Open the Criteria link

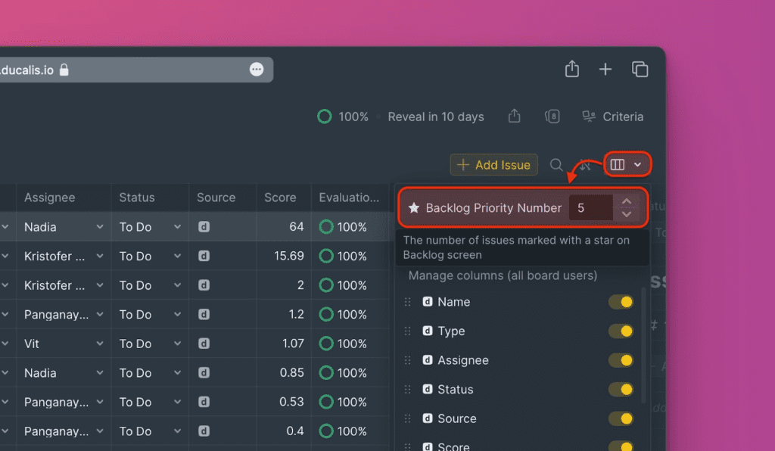tap(613, 117)
